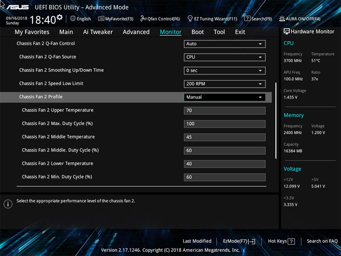The width and height of the screenshot is (341, 256).
Task: Open Search(F9) question icon
Action: pyautogui.click(x=247, y=18)
